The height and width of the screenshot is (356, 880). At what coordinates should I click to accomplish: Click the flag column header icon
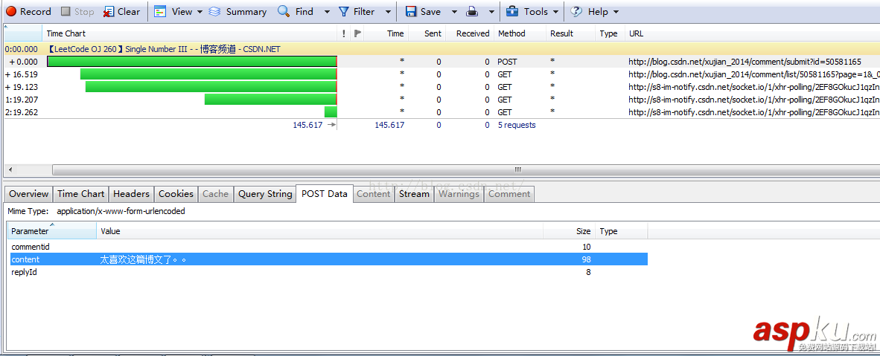pyautogui.click(x=357, y=33)
